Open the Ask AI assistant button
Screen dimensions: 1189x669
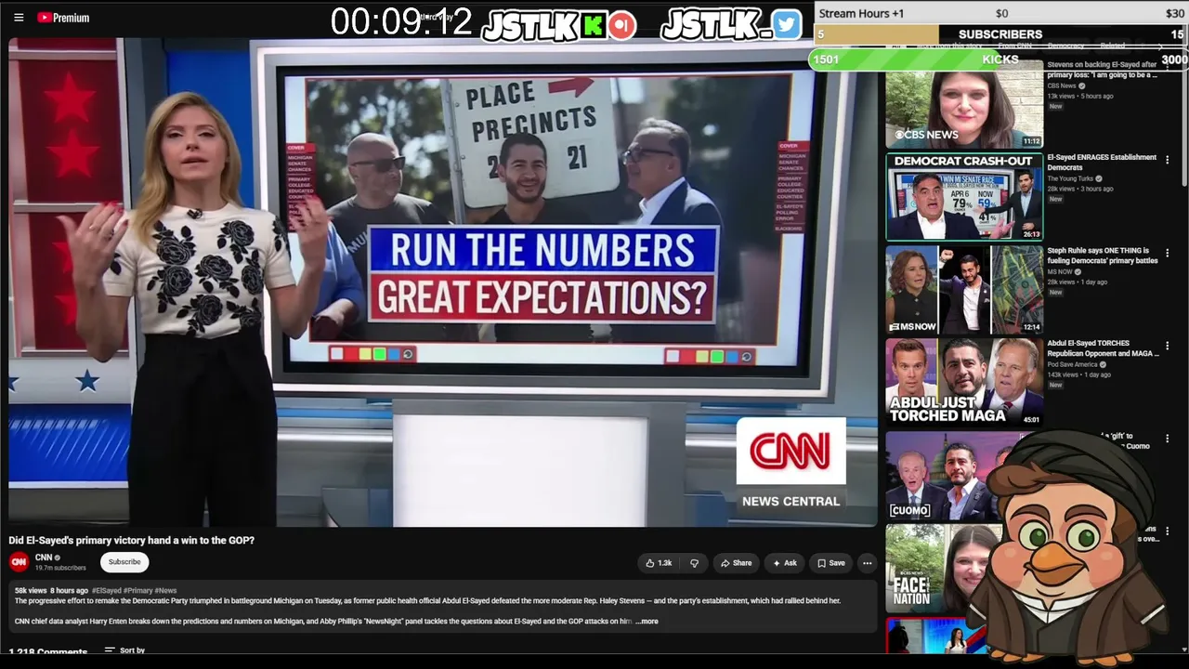click(785, 563)
